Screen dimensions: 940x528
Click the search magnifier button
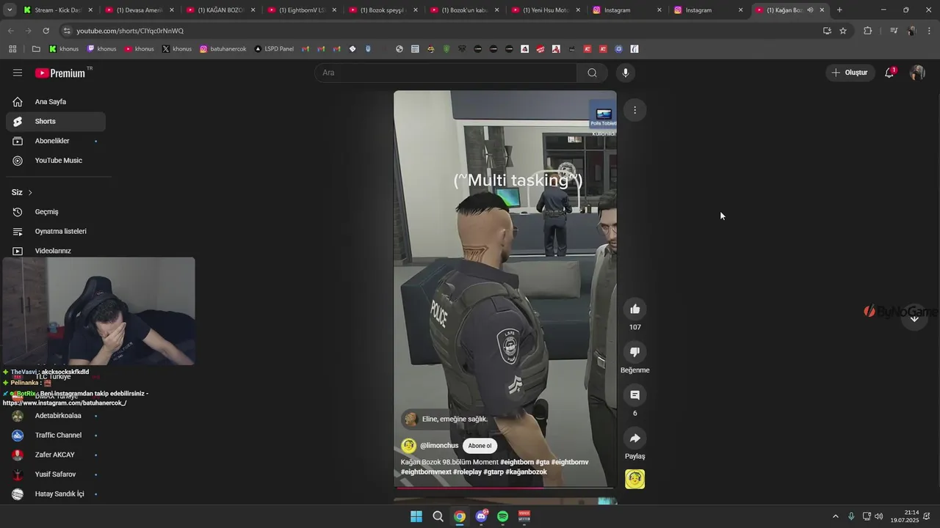(x=592, y=73)
